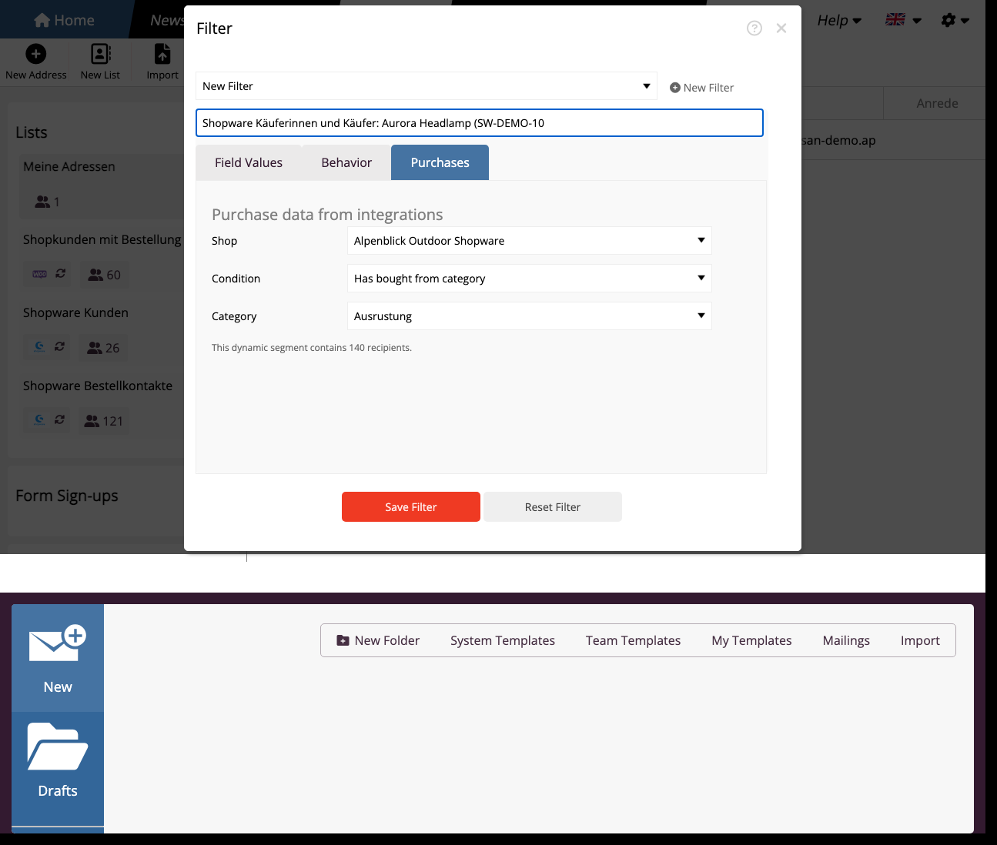The image size is (997, 845).
Task: Open the System Templates tab
Action: (x=503, y=640)
